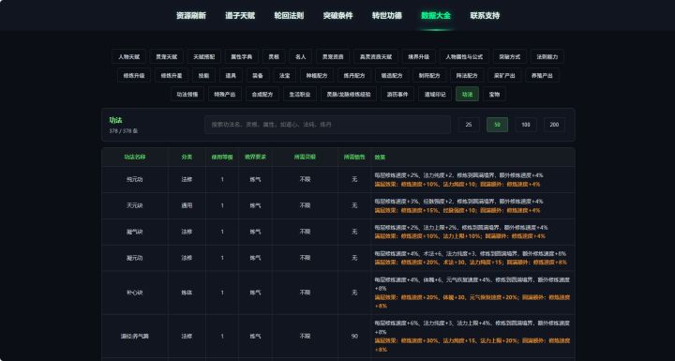Open the 宝物 category
675x361 pixels.
[494, 95]
